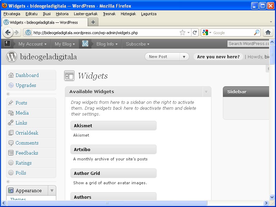
Task: Open the Fitxategia menu
Action: [12, 14]
